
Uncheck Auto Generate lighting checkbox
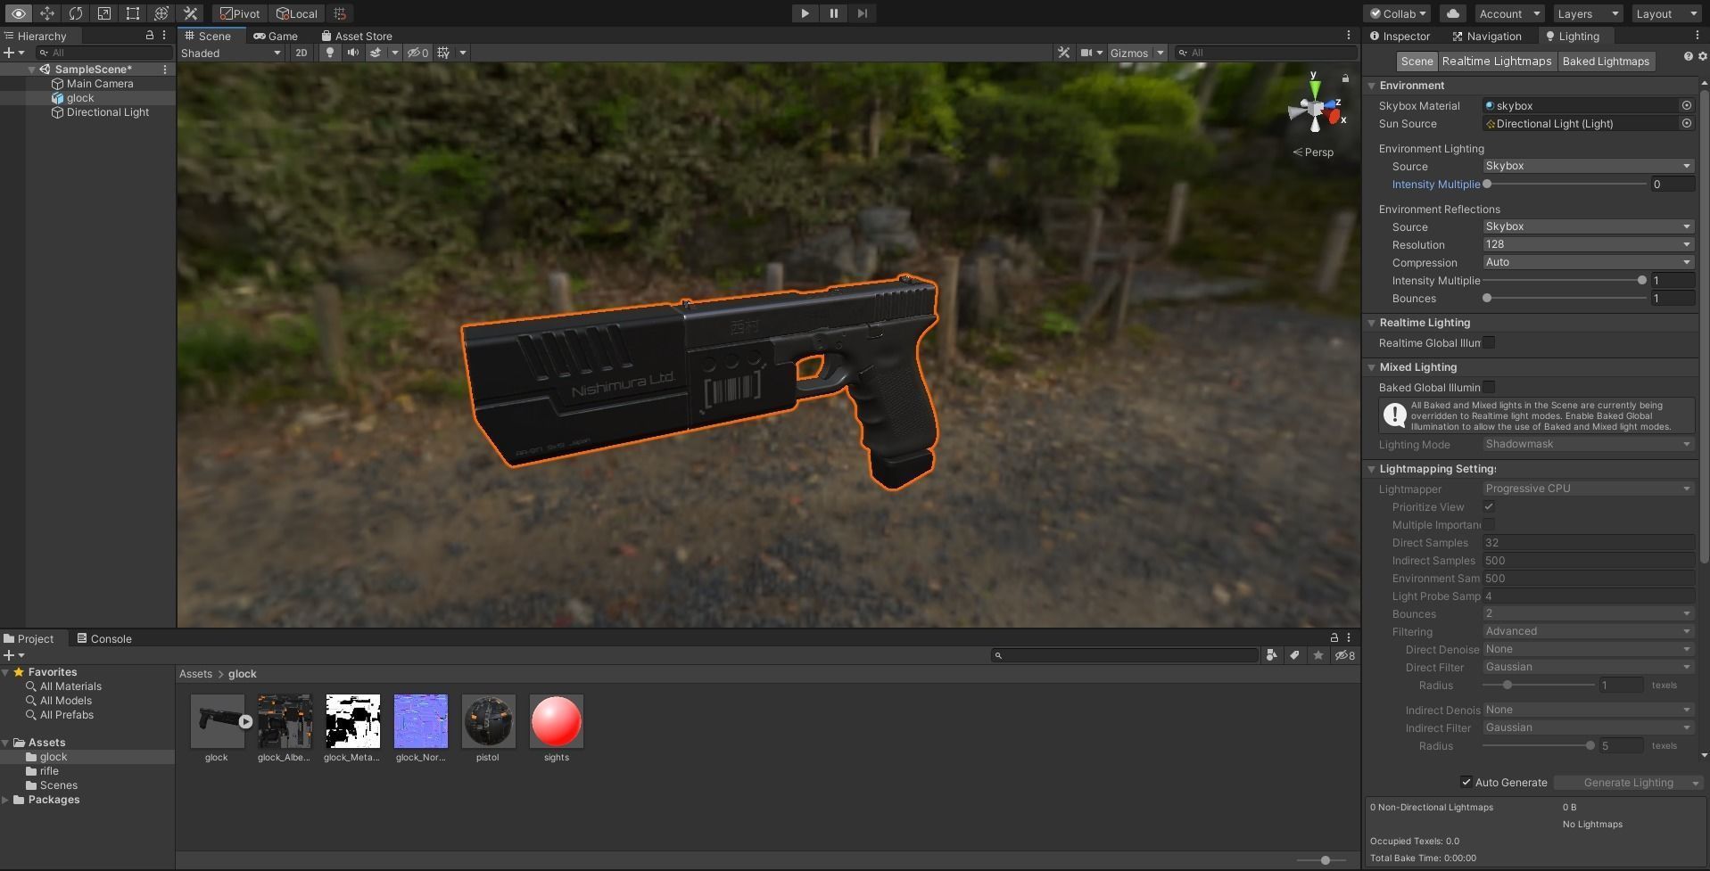[1466, 782]
